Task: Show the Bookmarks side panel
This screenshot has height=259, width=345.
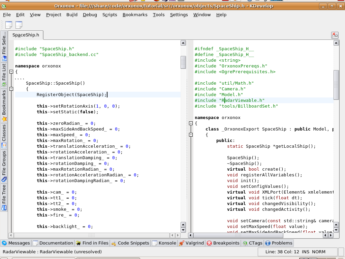Action: click(x=4, y=105)
